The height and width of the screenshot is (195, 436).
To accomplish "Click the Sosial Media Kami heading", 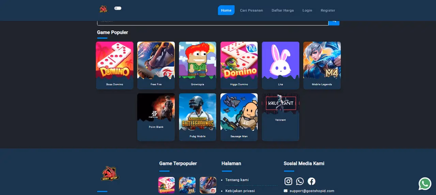I will (x=304, y=163).
